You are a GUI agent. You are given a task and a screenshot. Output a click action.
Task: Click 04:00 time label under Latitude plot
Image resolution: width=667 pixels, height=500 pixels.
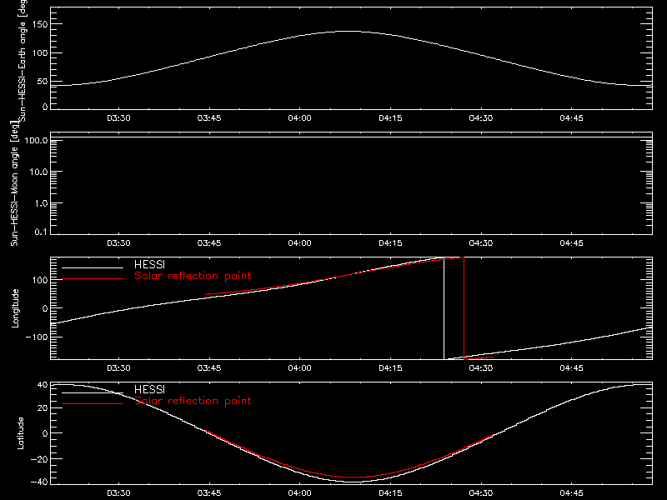point(300,493)
